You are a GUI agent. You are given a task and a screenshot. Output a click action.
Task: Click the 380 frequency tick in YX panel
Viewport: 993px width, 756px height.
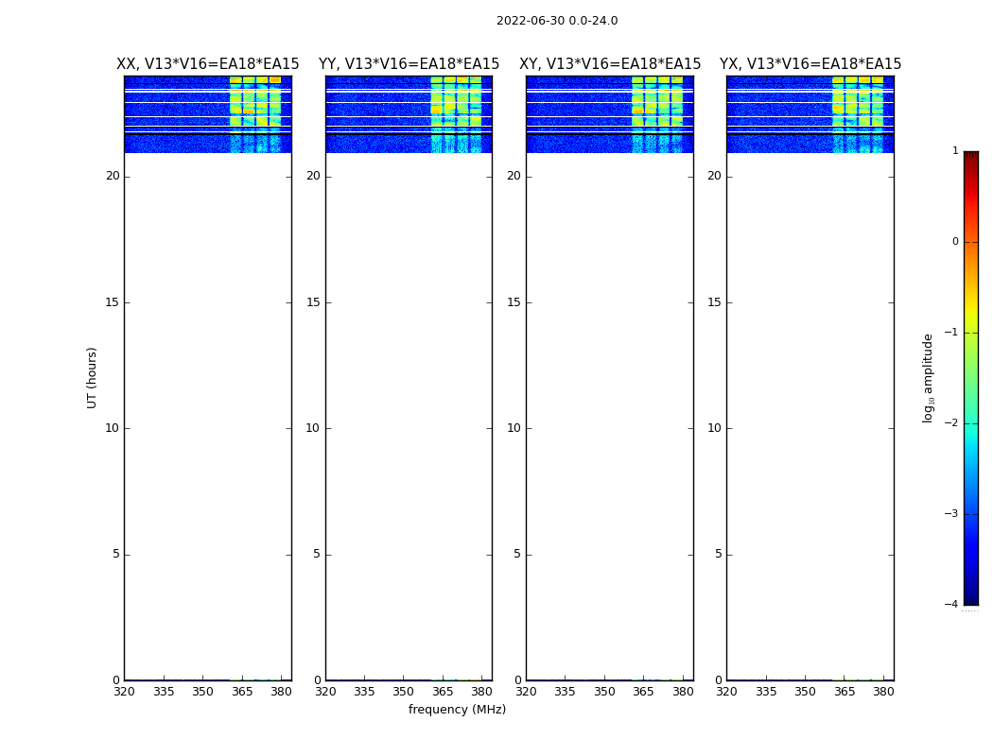point(883,692)
